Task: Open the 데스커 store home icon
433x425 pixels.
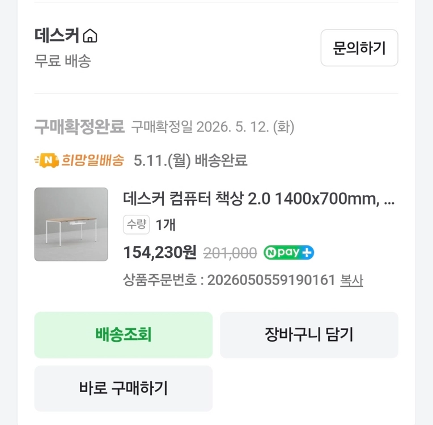Action: tap(90, 36)
